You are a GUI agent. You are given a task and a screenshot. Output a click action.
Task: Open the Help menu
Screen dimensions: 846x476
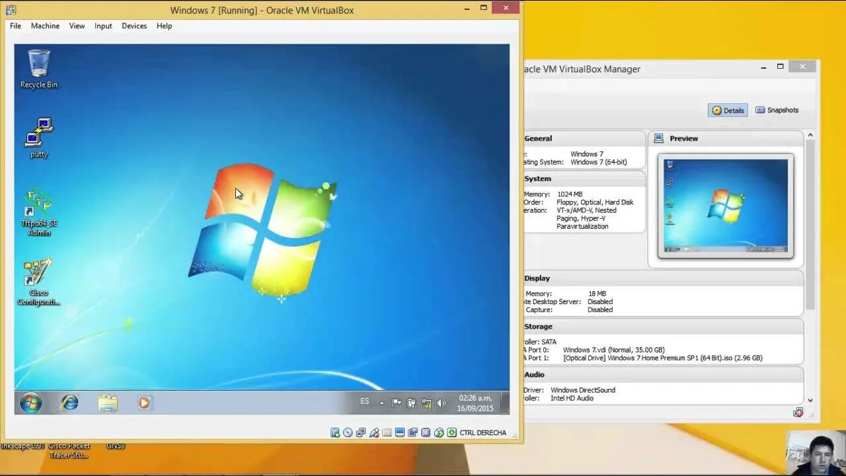(x=165, y=26)
